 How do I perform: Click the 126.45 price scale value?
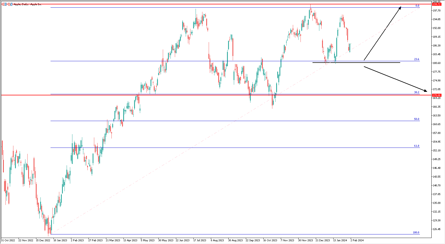pos(437,229)
